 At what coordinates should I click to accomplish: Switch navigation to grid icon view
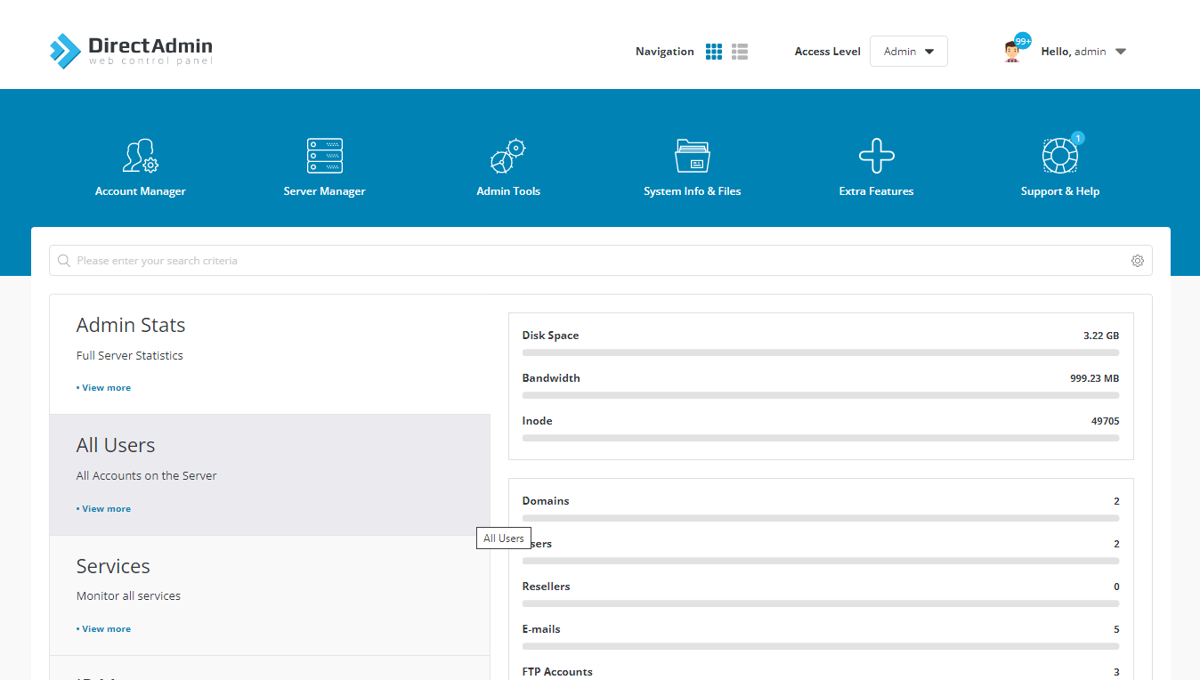pos(714,52)
